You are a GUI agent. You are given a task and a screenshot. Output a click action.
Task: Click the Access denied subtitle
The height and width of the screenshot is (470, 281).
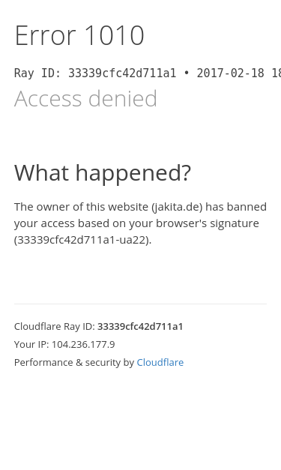pyautogui.click(x=85, y=99)
